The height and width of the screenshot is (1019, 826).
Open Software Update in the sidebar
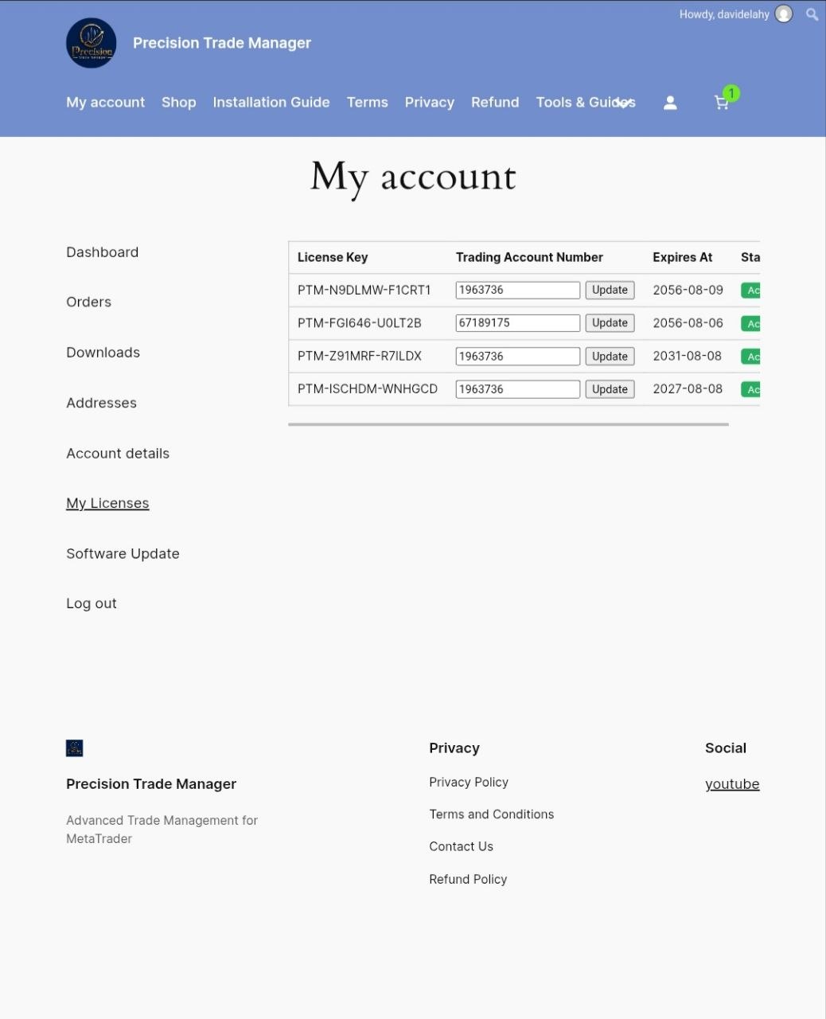(123, 553)
